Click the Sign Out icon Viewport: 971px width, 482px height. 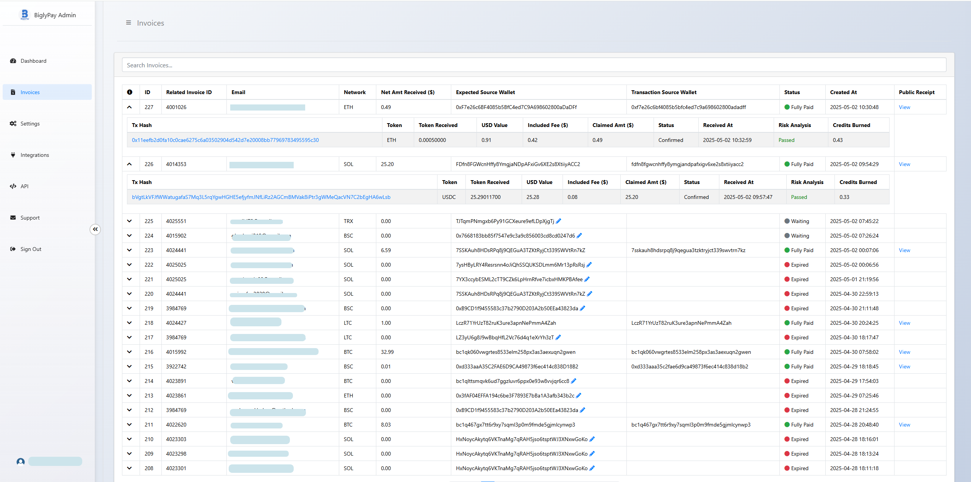pos(13,249)
